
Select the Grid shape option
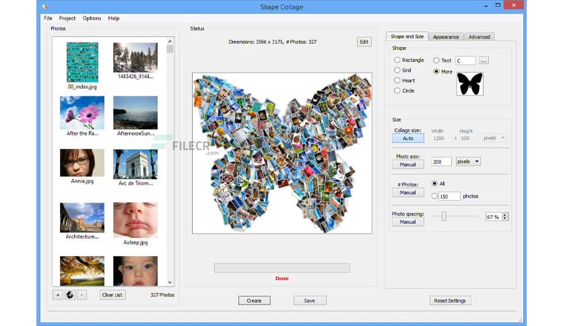(397, 70)
